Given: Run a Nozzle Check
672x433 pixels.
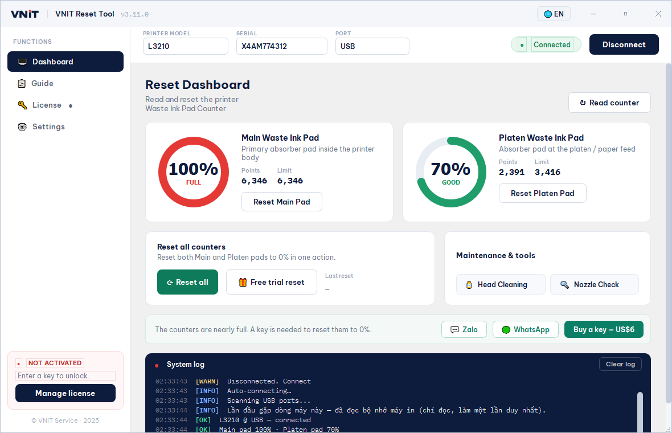Looking at the screenshot, I should point(595,285).
